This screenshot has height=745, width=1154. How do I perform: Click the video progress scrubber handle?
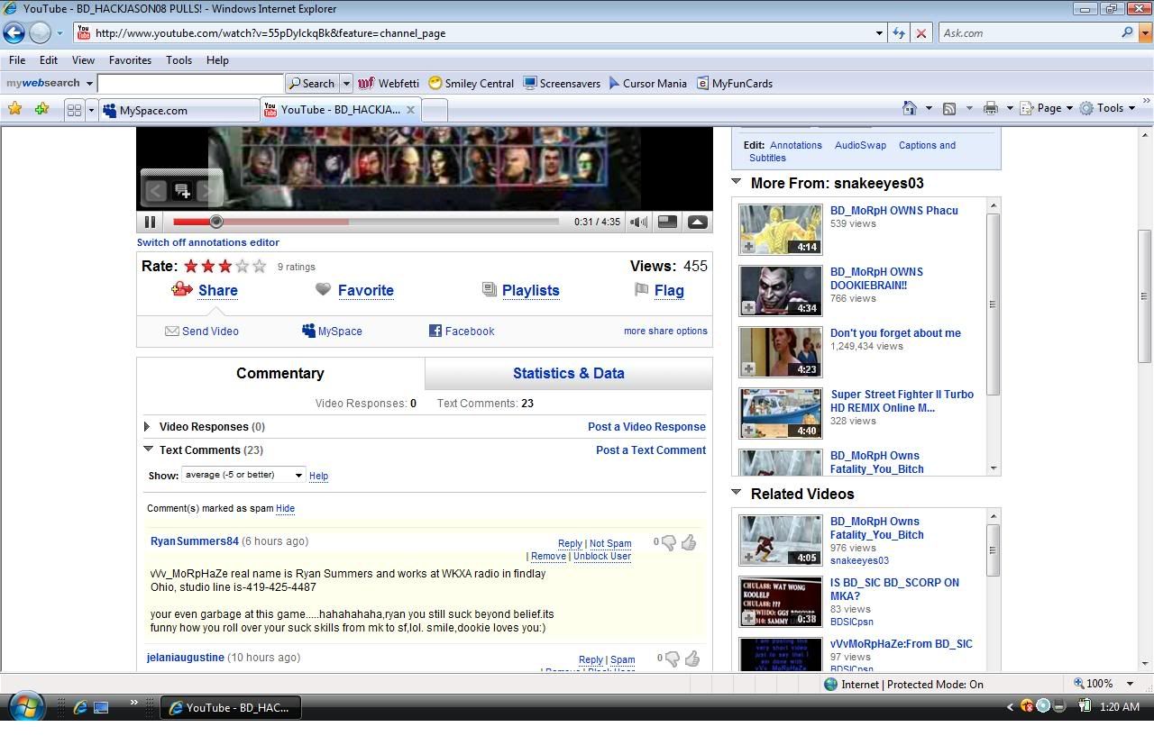[215, 222]
